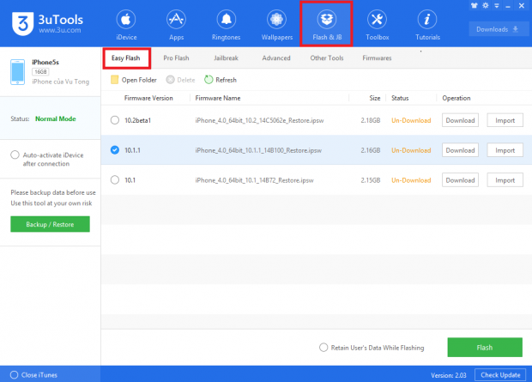532x382 pixels.
Task: Download the 10.1.1 firmware
Action: tap(460, 150)
